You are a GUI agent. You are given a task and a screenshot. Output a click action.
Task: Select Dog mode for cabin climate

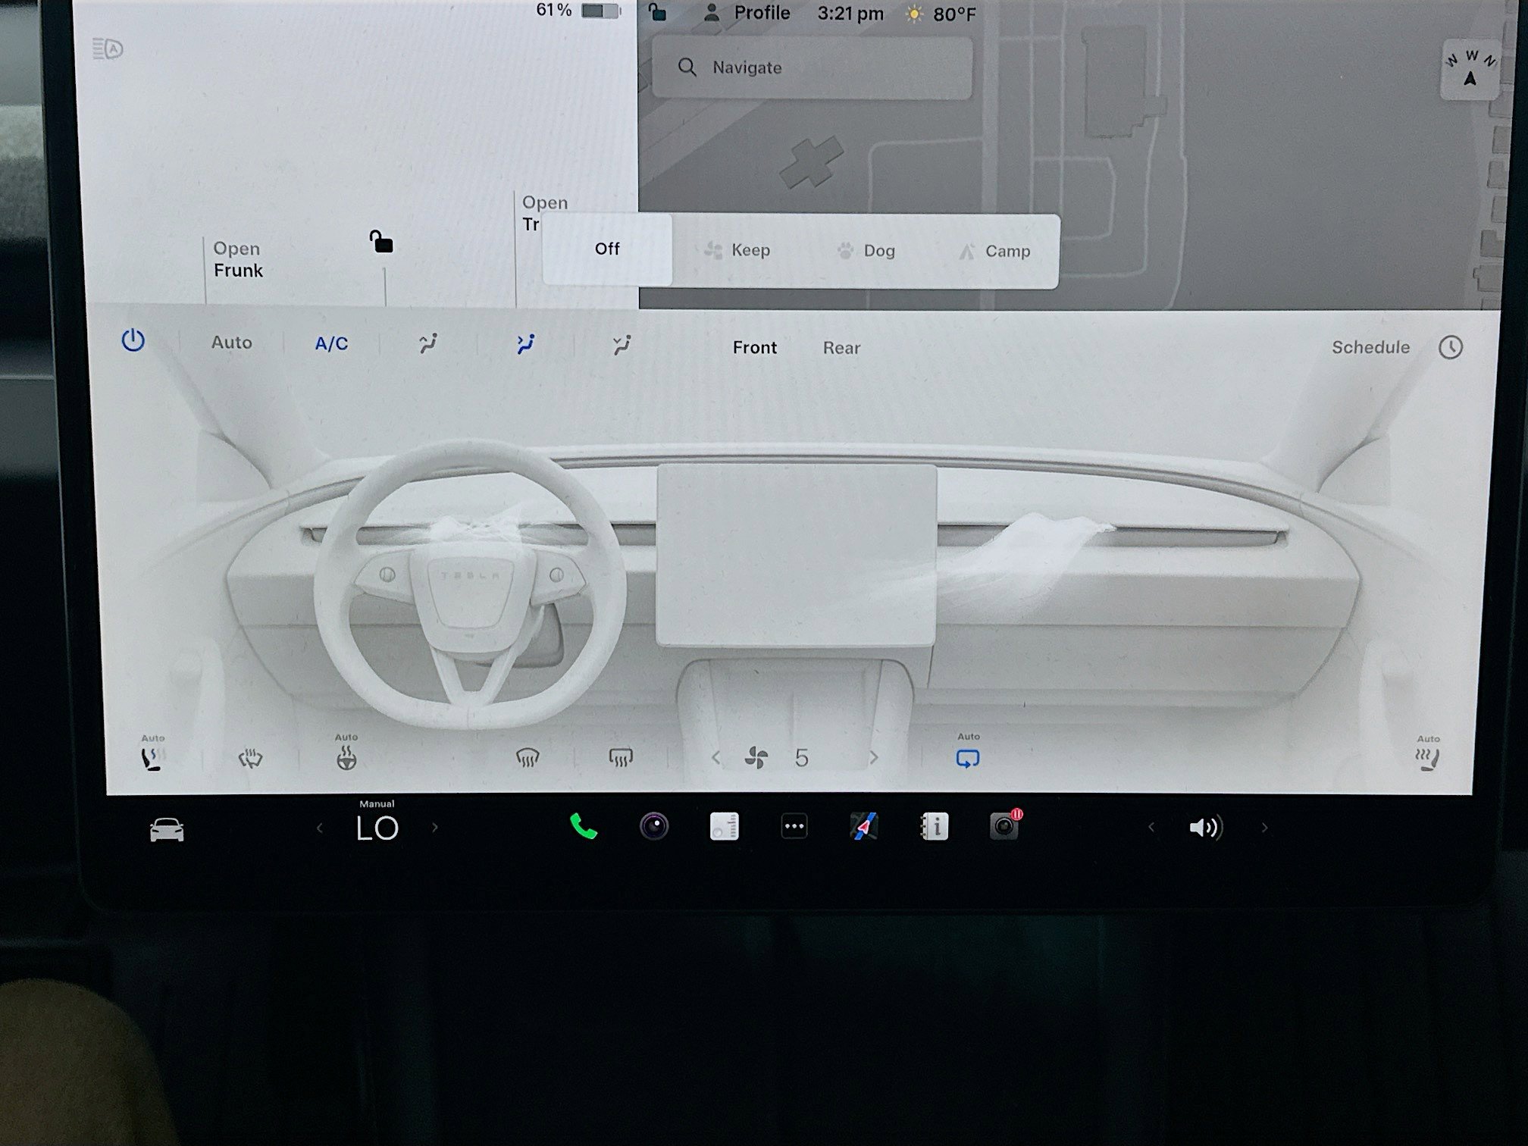(869, 250)
